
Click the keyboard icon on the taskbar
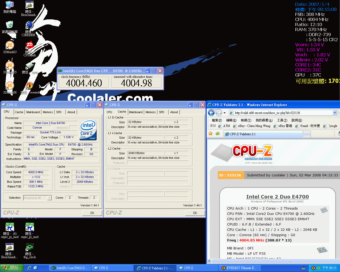[x=303, y=268]
